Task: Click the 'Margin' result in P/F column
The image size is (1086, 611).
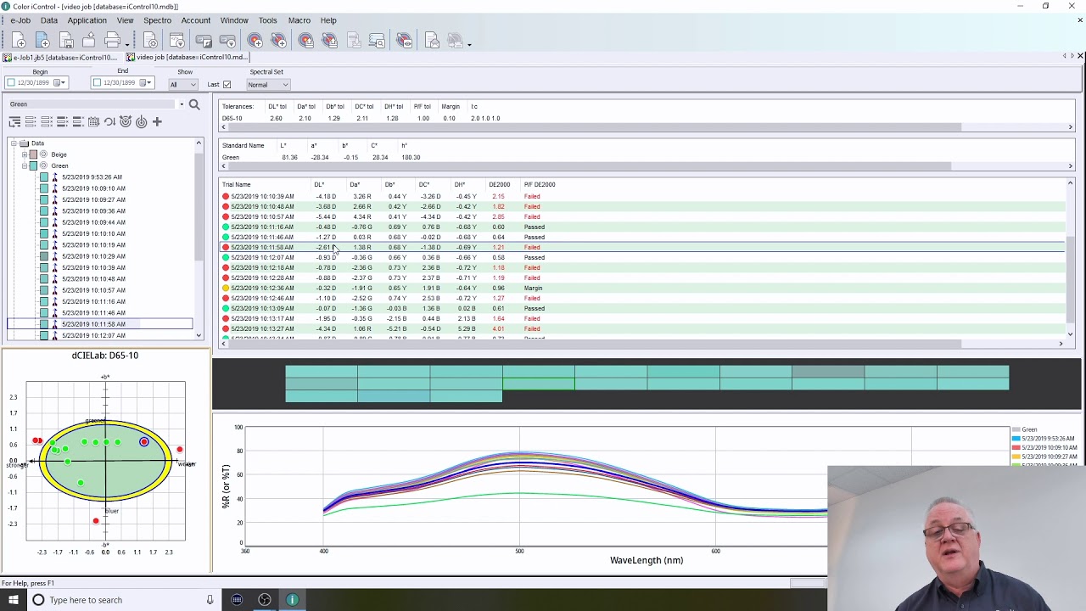Action: click(533, 288)
